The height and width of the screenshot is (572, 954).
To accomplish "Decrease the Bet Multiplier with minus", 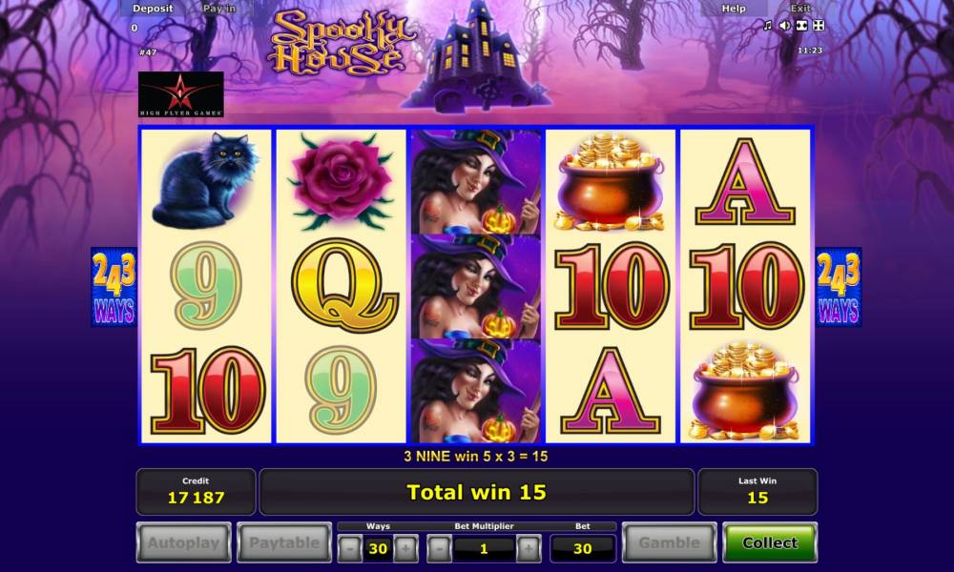I will pos(439,549).
